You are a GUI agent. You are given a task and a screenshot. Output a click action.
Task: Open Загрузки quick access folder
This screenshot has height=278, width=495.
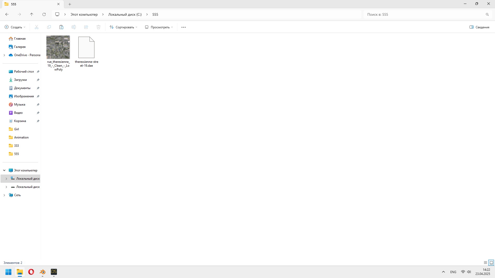click(20, 80)
